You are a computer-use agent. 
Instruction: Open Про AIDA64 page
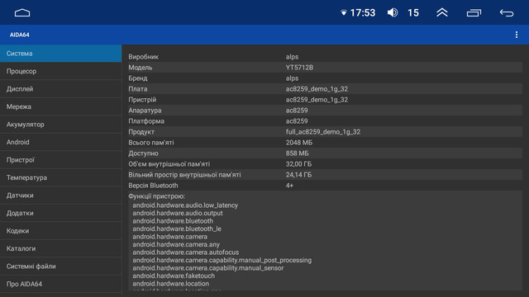coord(60,284)
